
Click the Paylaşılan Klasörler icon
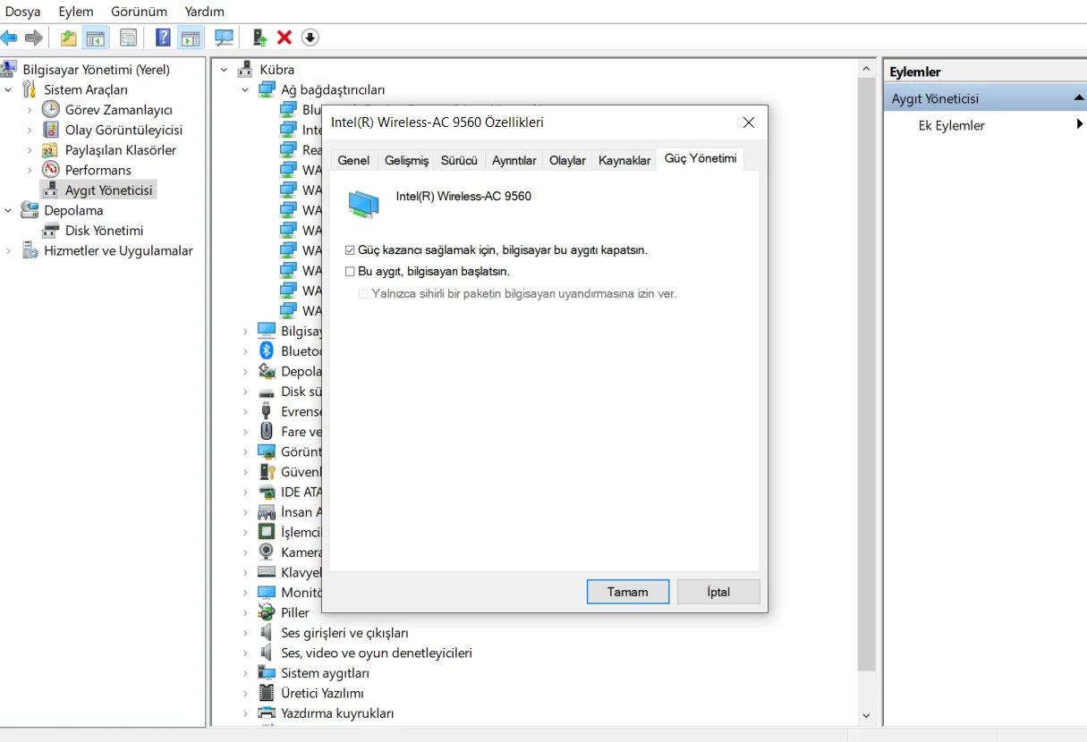coord(51,150)
